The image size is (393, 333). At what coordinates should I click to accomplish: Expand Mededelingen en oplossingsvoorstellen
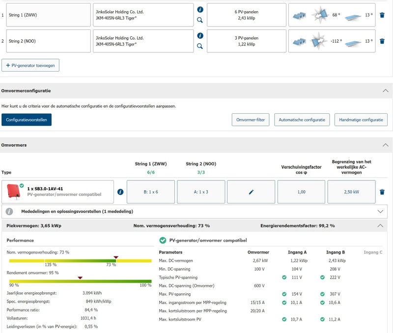379,211
